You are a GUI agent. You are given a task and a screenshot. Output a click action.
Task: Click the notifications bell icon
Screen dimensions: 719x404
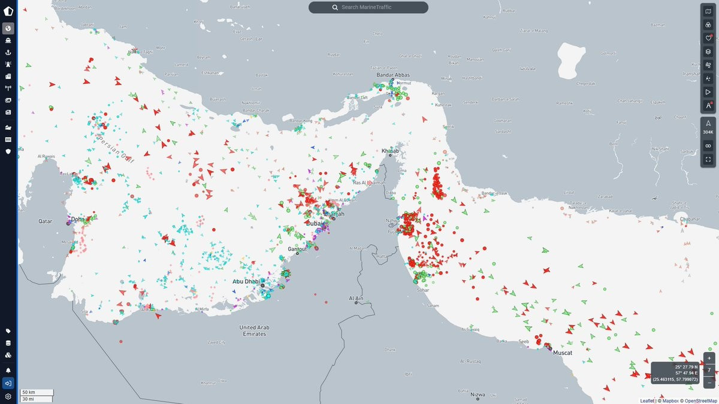click(x=8, y=370)
